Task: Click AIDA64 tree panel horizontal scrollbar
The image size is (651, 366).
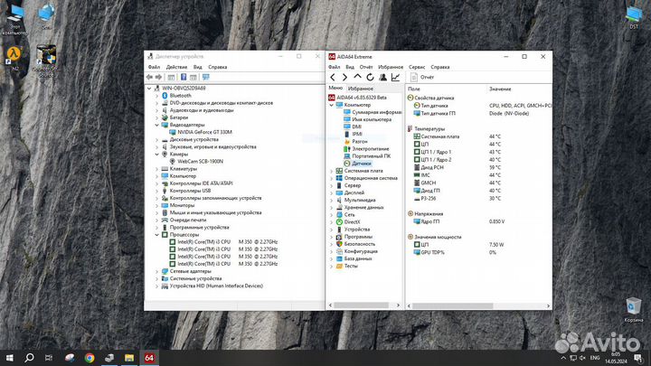Action: click(x=361, y=305)
